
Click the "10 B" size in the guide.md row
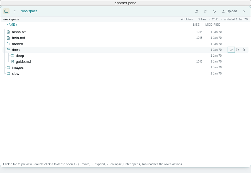click(199, 61)
